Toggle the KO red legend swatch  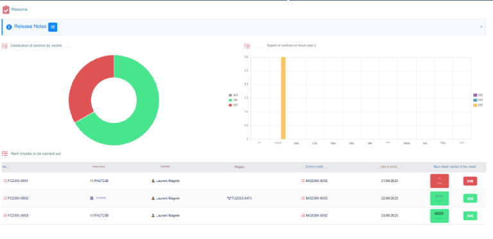[230, 105]
